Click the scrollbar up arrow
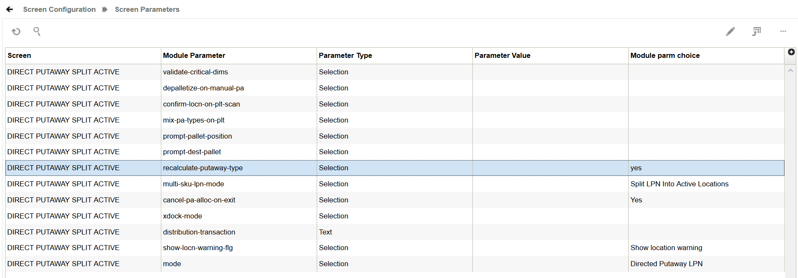 [790, 71]
